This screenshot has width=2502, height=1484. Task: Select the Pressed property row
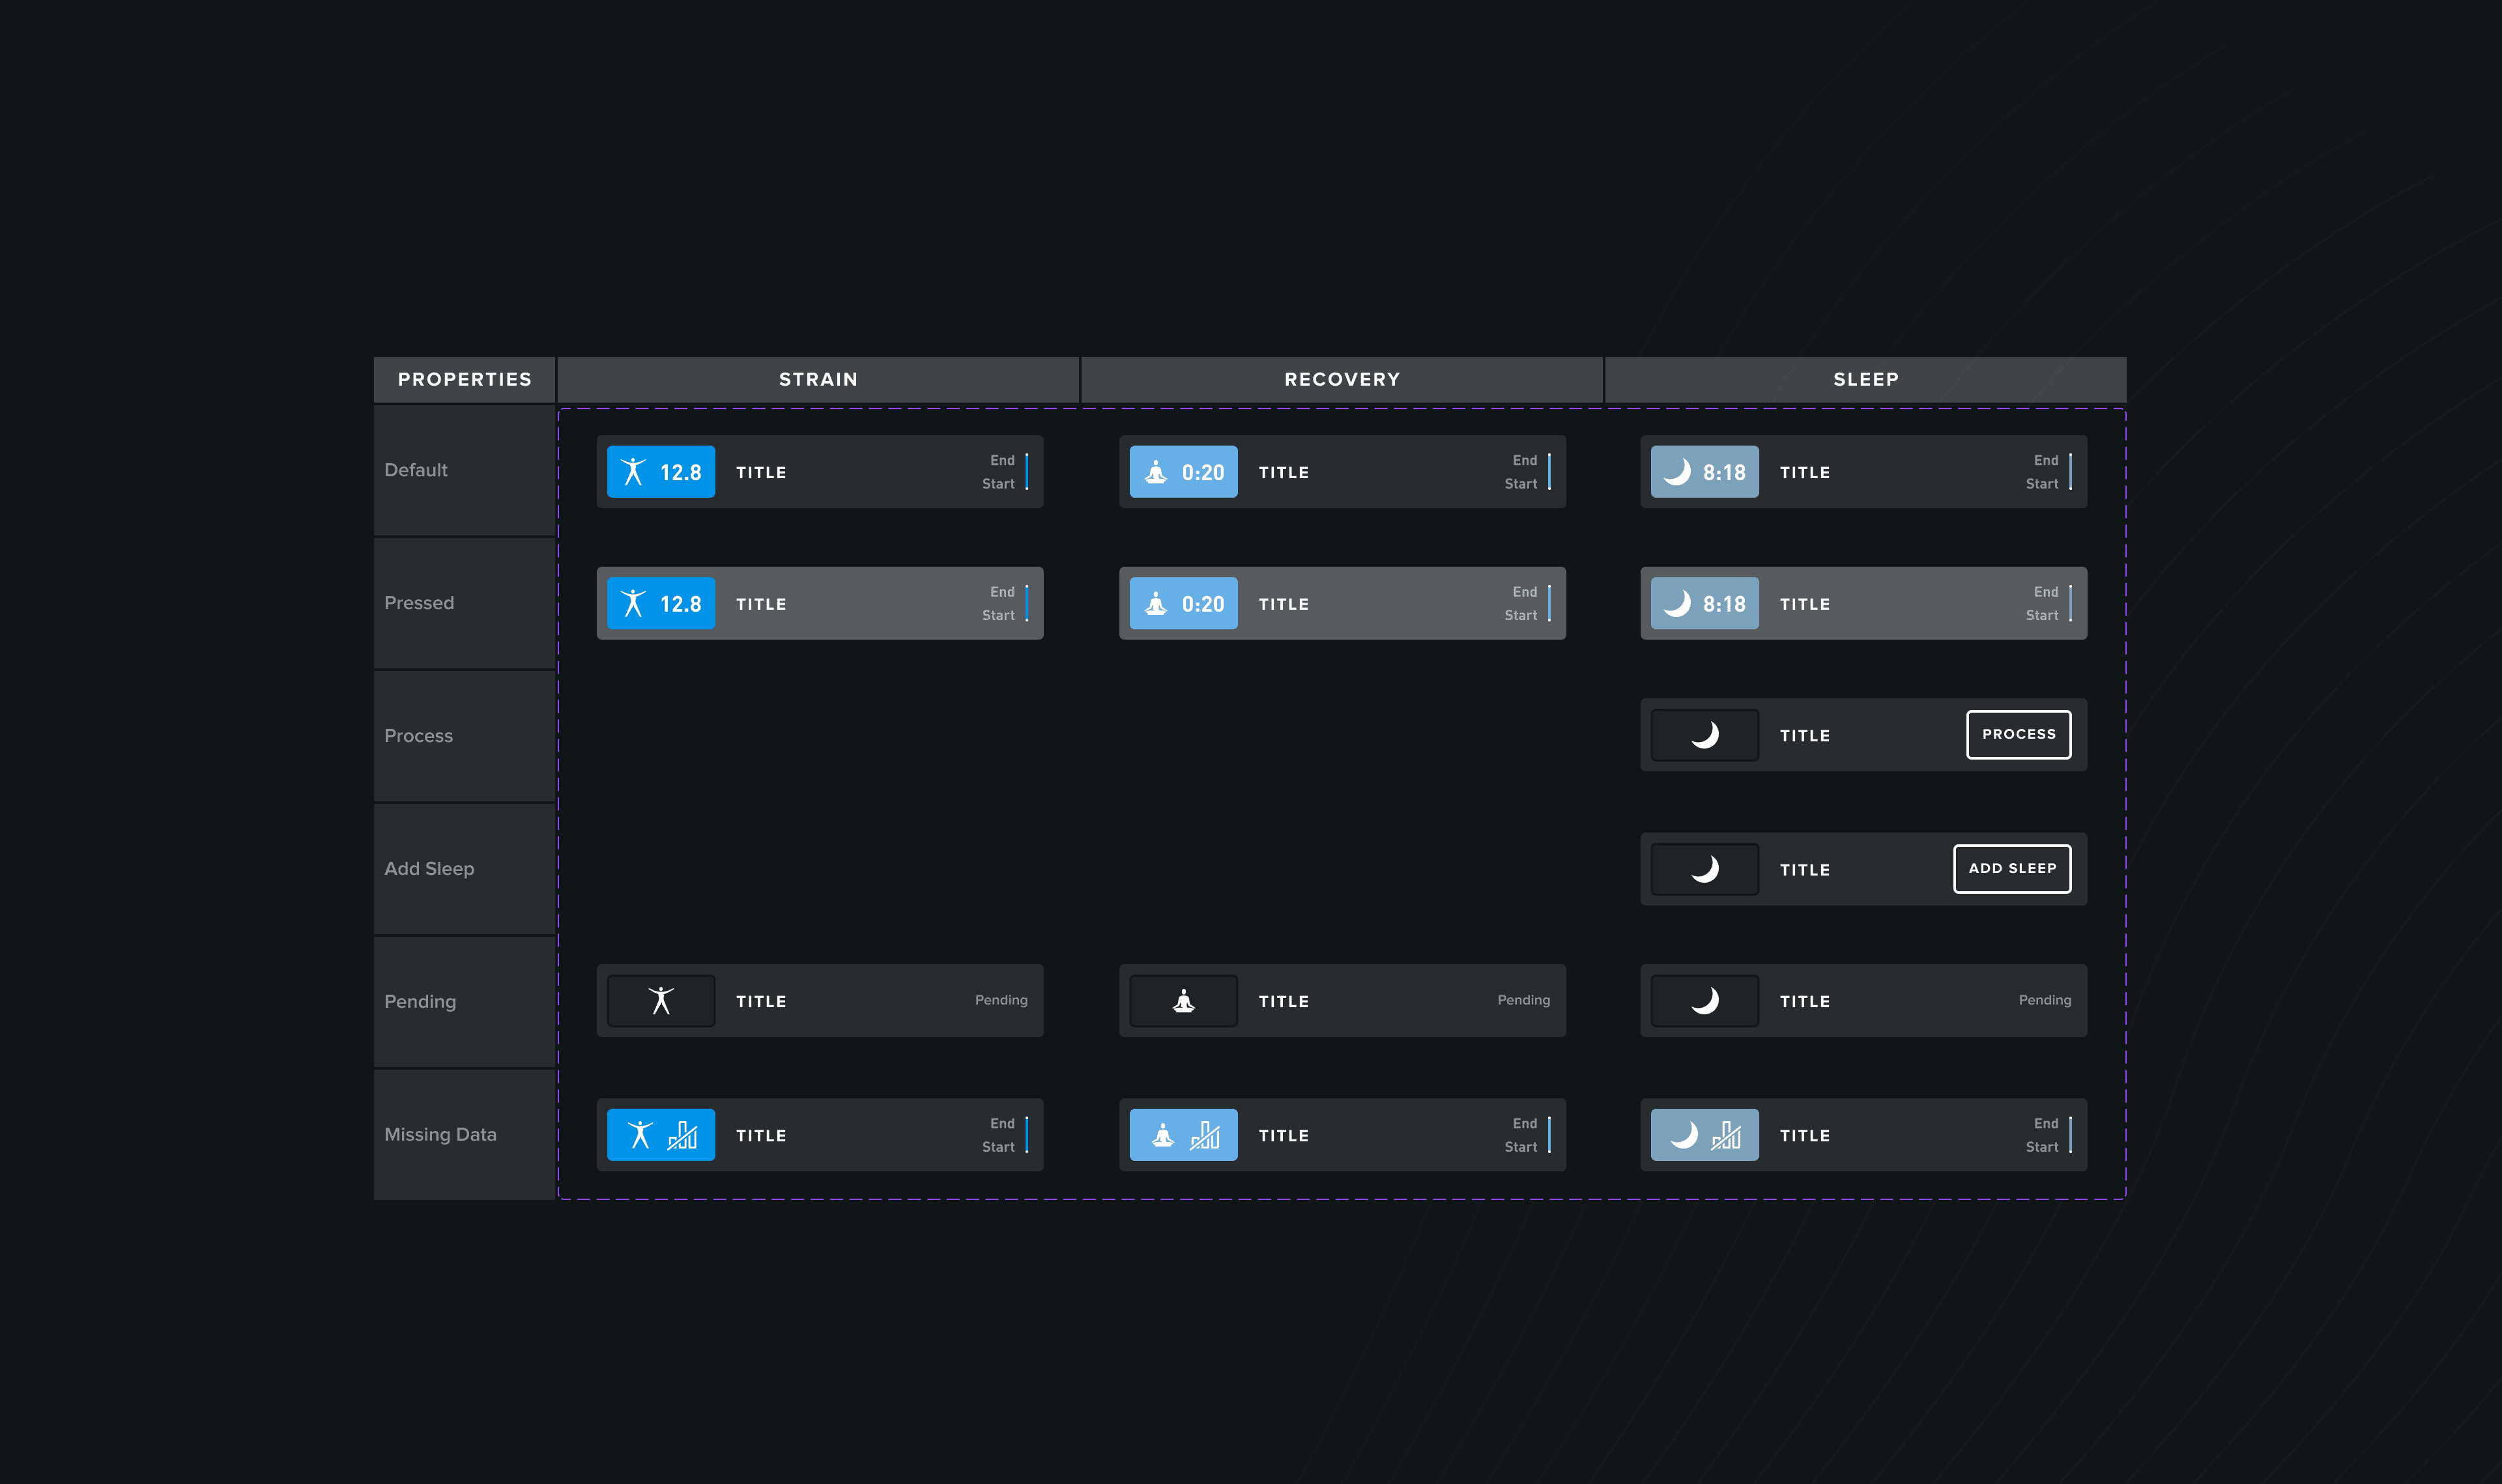tap(419, 603)
